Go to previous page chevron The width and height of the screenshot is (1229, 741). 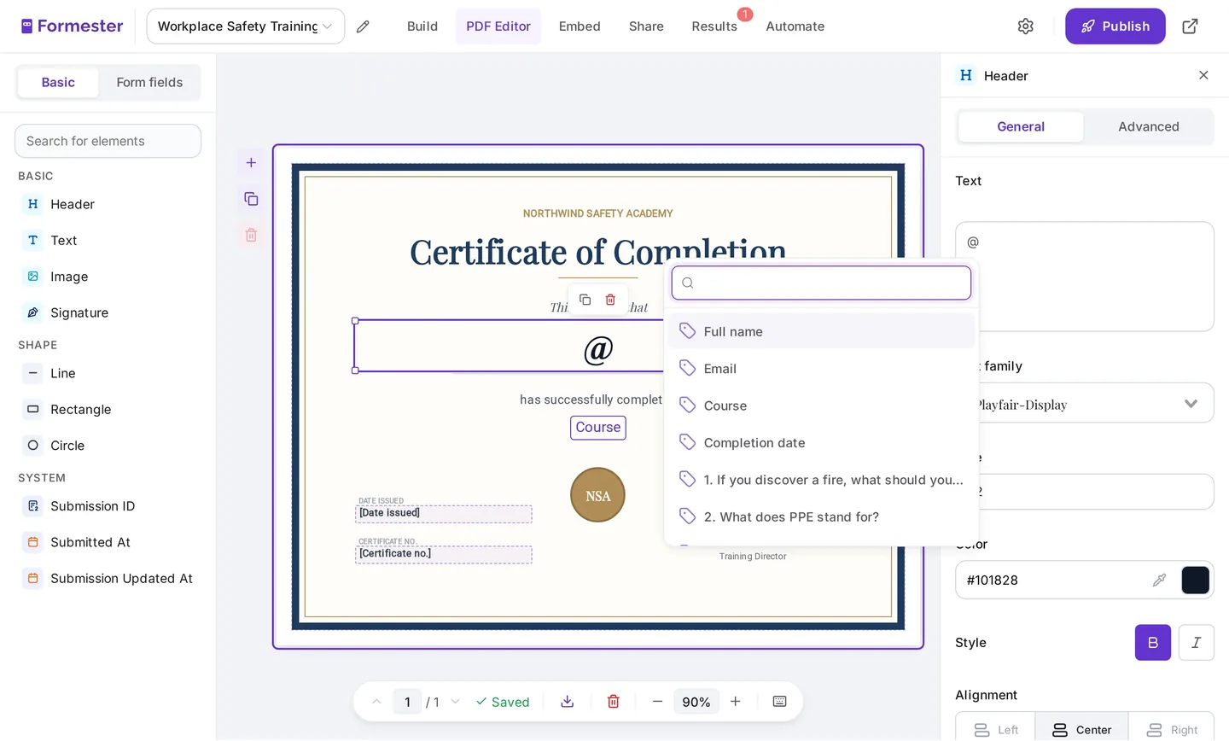coord(376,702)
